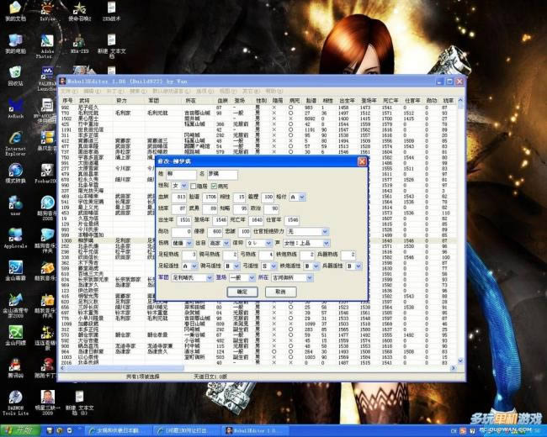Open the 编辑 menu in Nobu13Editor
Screen dimensions: 547x437
[x=93, y=92]
